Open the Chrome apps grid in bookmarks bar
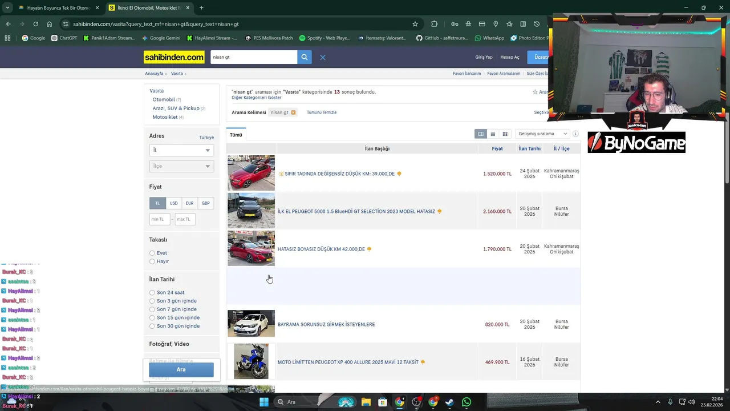 click(x=7, y=38)
